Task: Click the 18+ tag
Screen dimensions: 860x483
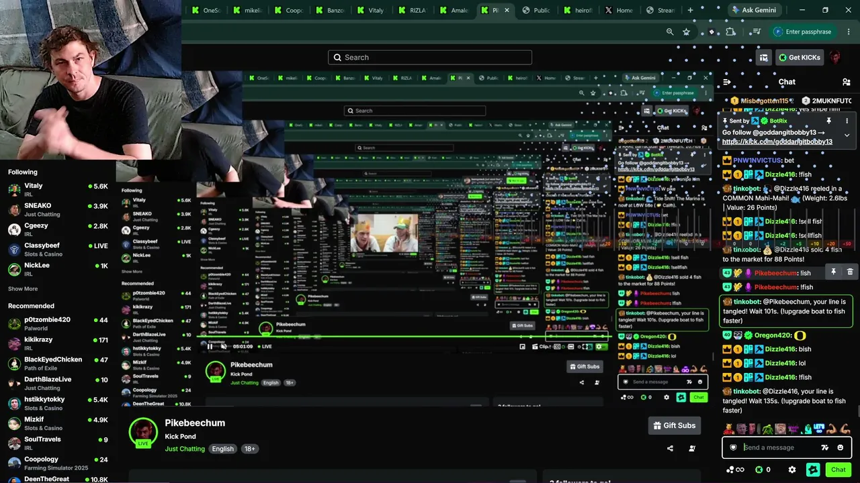Action: [249, 449]
